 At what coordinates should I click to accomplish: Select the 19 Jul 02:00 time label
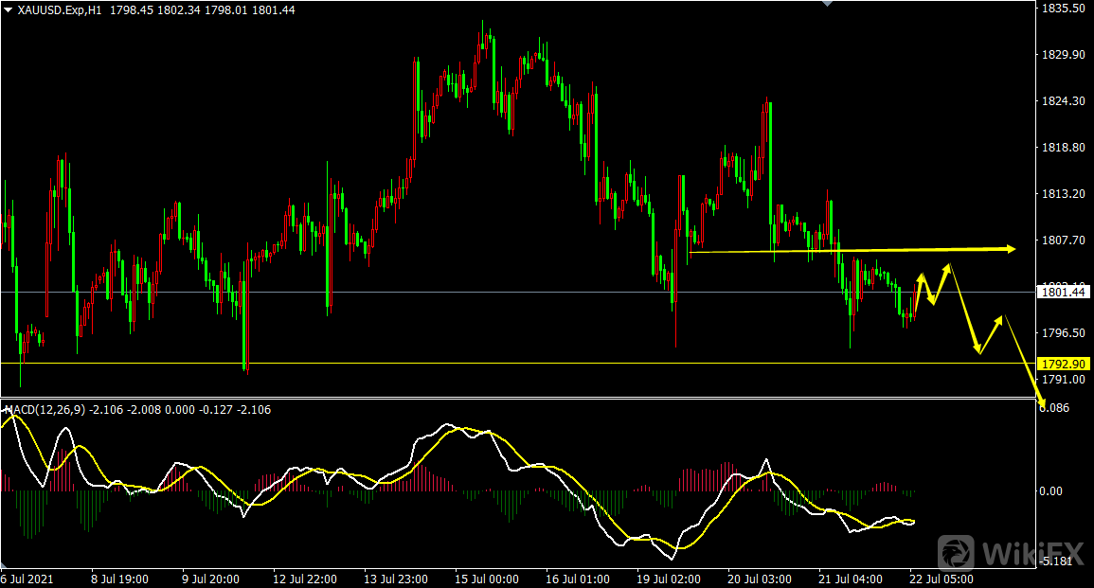669,579
